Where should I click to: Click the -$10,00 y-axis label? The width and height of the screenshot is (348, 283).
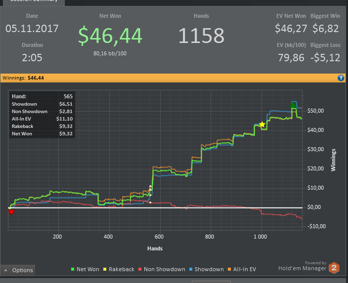tap(316, 226)
